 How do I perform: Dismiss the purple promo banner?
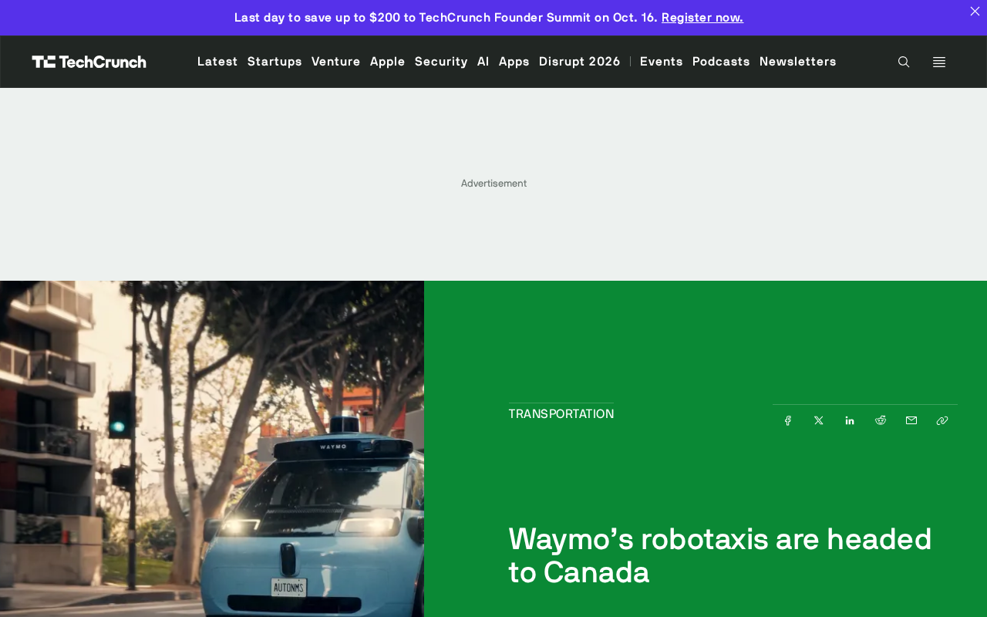tap(975, 11)
